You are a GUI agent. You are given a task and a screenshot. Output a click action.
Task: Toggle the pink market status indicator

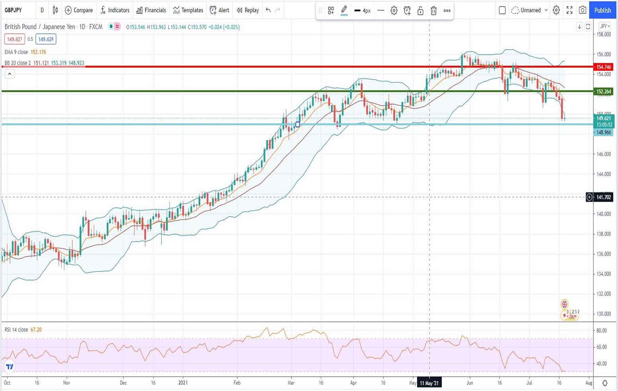[117, 27]
